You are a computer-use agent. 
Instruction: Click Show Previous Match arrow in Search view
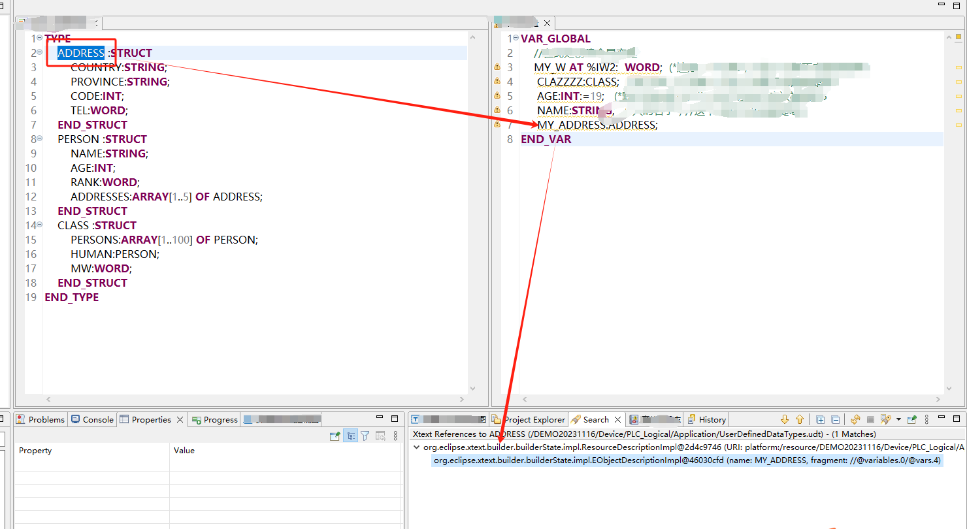coord(799,419)
